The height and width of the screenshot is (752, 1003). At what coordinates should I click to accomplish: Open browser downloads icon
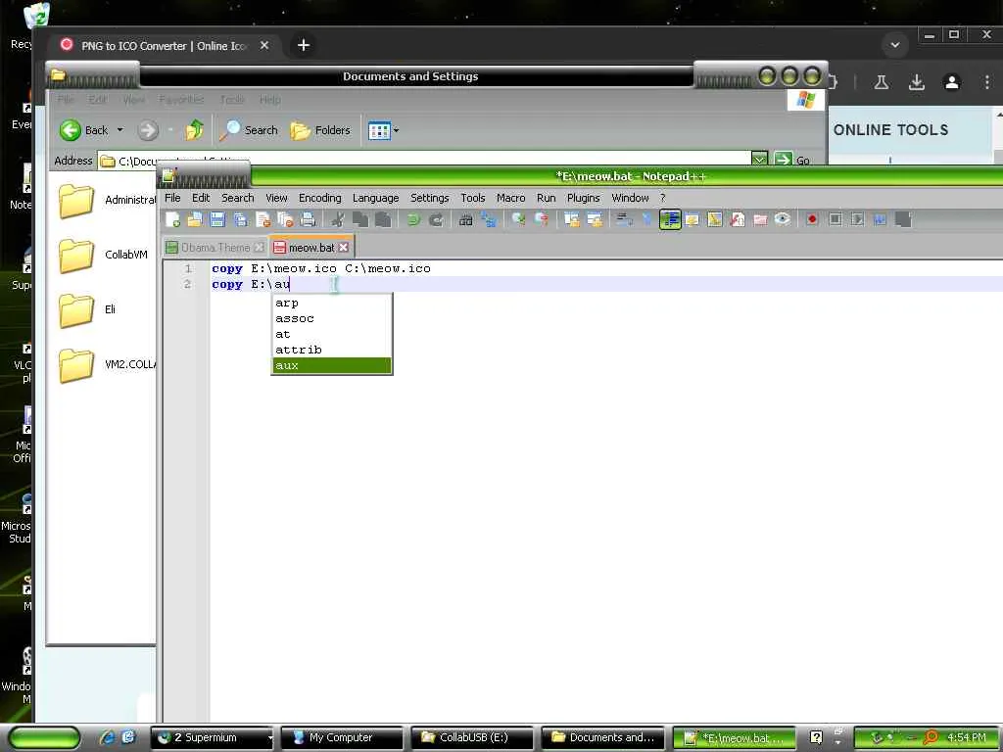point(917,82)
